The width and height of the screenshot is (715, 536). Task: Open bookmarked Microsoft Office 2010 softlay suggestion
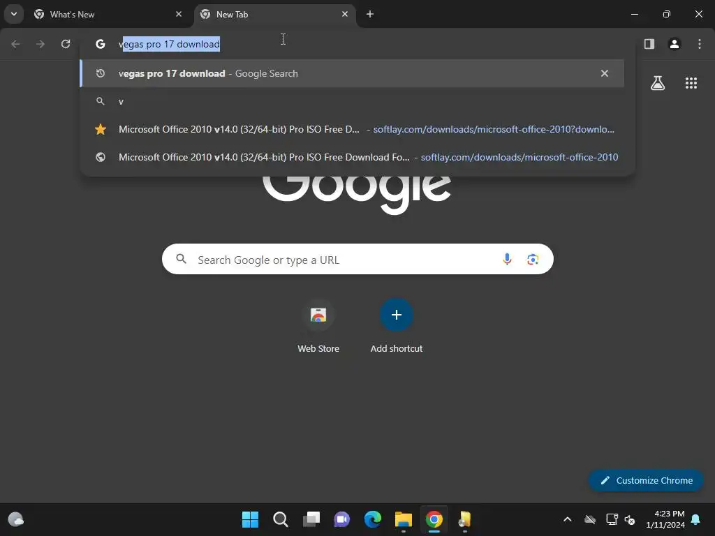click(x=352, y=129)
